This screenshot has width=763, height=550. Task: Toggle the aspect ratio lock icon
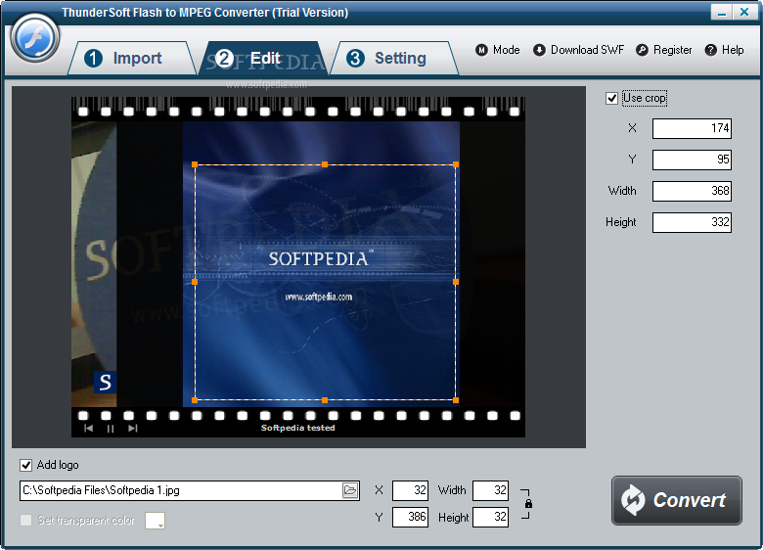pos(528,504)
